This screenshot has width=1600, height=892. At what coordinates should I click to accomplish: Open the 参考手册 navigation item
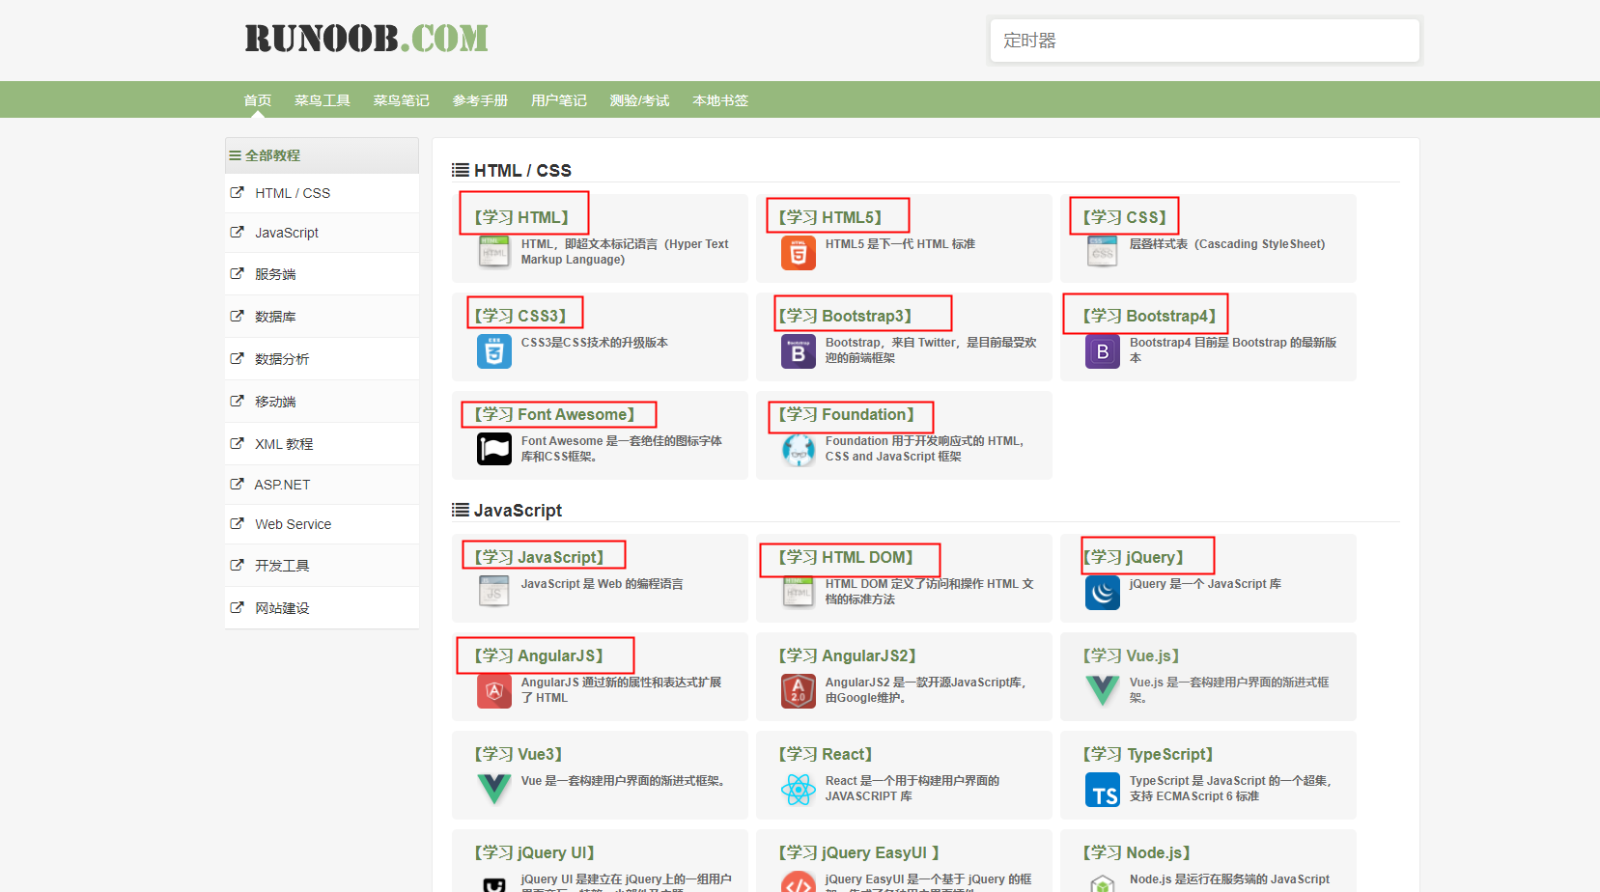pos(480,100)
